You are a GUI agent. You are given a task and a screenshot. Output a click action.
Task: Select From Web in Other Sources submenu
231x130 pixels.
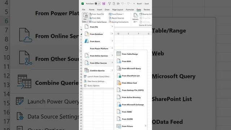pos(131,61)
